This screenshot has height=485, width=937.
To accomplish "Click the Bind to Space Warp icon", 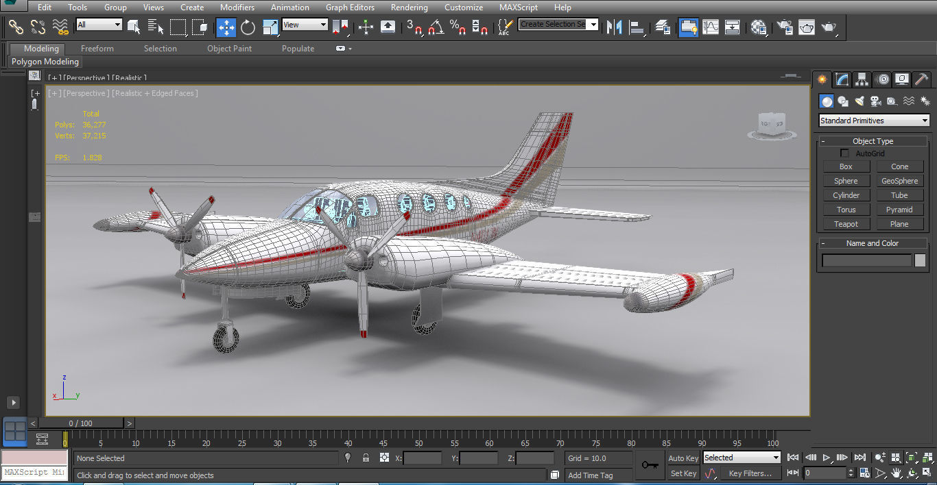I will (61, 27).
